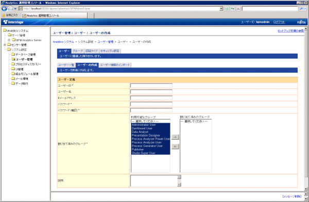The height and width of the screenshot is (202, 309).
Task: Click the -> assign group button
Action: coord(175,137)
